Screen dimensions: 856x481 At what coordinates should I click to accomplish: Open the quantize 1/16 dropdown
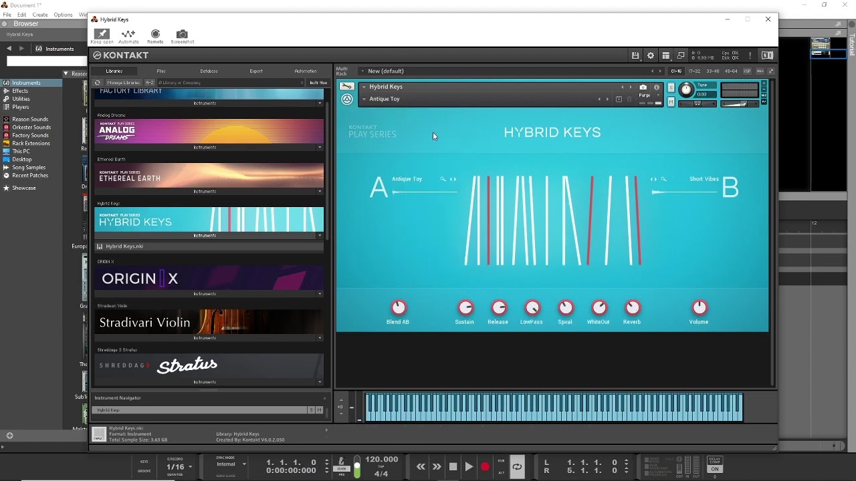(x=191, y=467)
